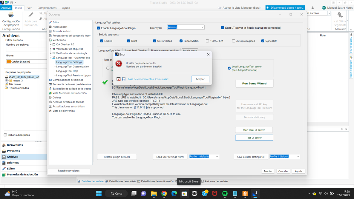
Task: Switch to the Smart Spell Checker tab
Action: [135, 50]
